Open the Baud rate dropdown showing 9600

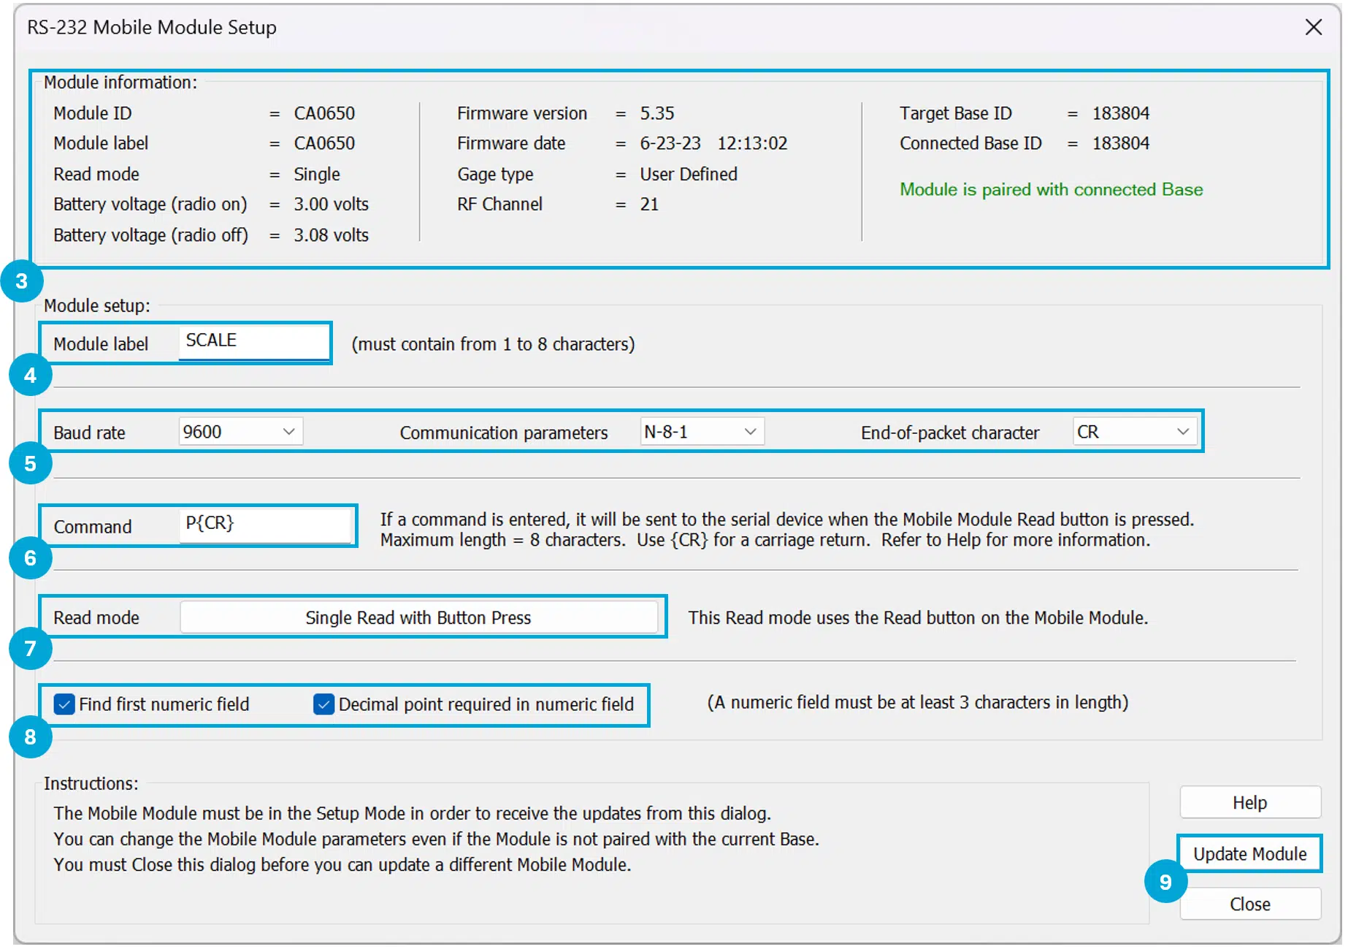coord(240,432)
